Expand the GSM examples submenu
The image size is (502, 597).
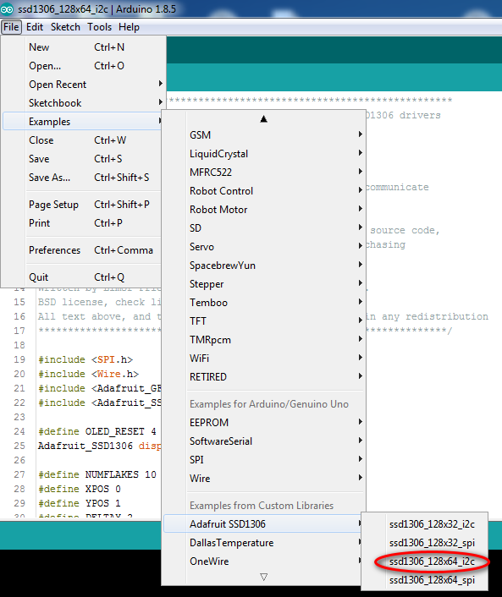pos(264,134)
